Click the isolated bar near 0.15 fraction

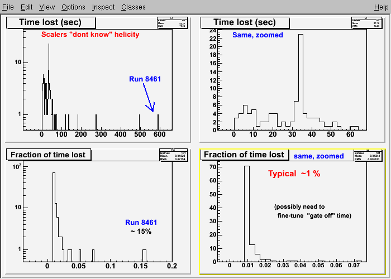(144, 256)
